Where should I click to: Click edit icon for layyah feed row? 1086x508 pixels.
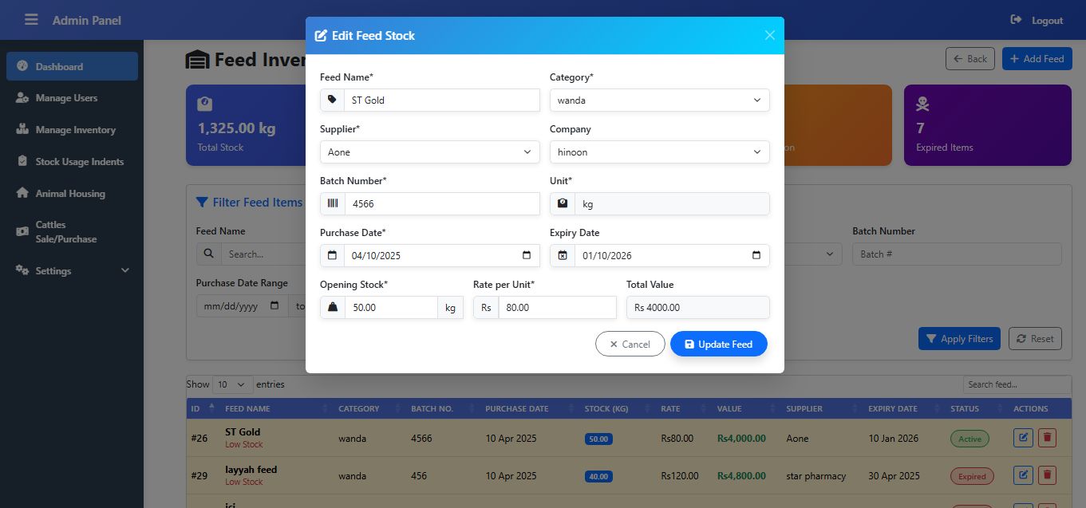[1023, 475]
